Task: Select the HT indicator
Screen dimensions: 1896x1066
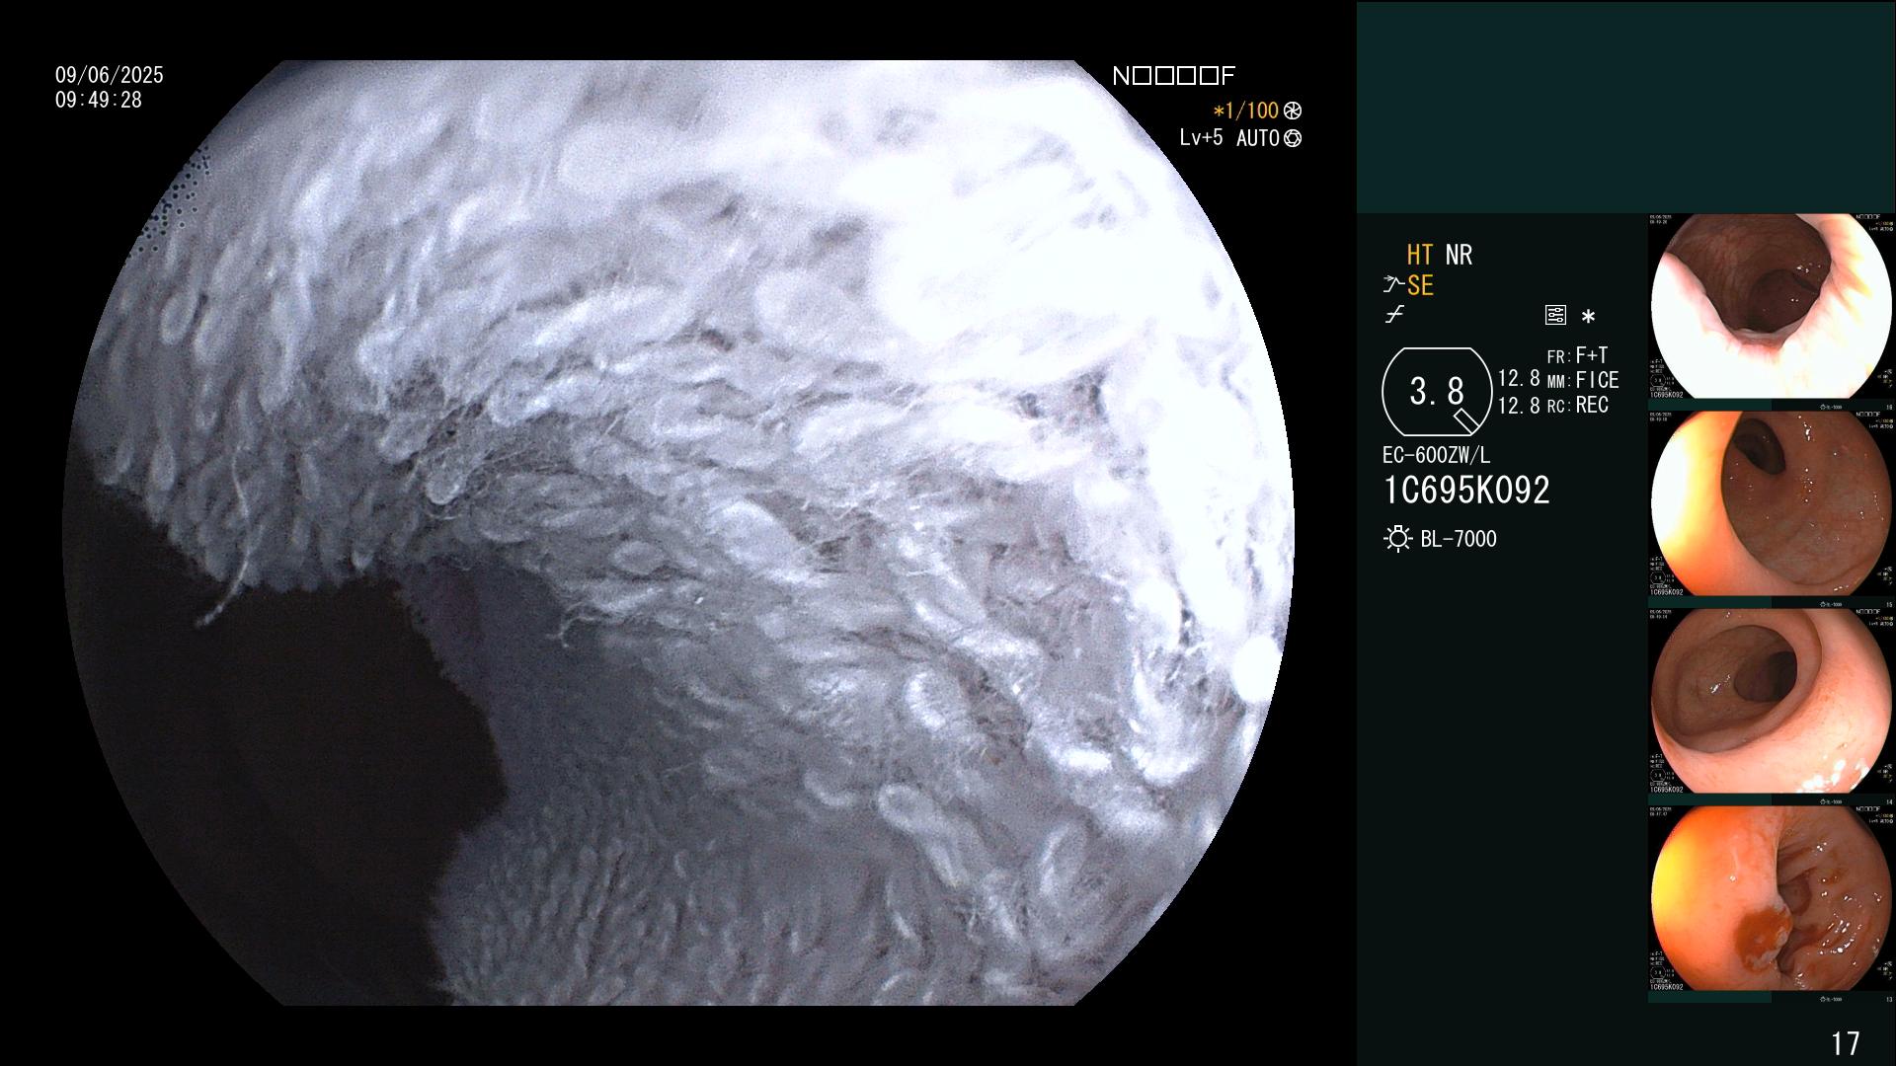Action: 1419,255
